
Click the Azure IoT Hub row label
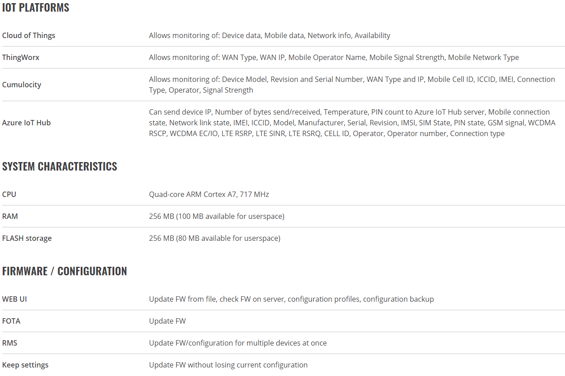point(26,123)
